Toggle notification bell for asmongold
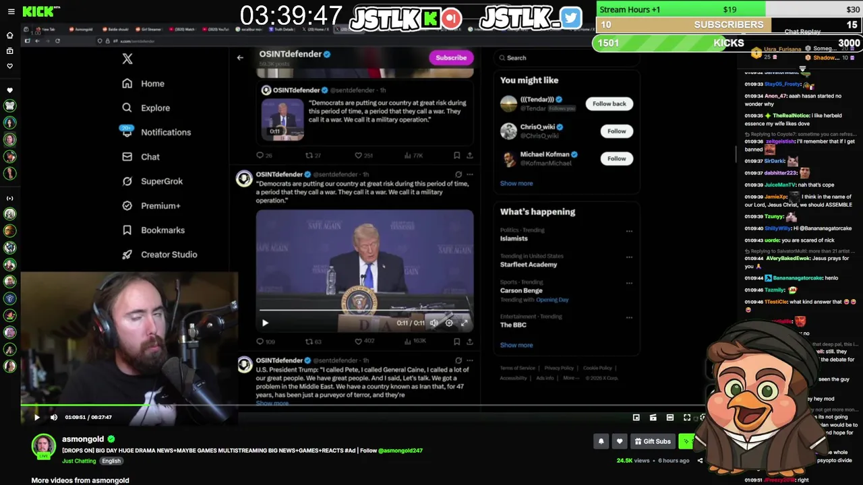This screenshot has height=485, width=863. (x=601, y=441)
